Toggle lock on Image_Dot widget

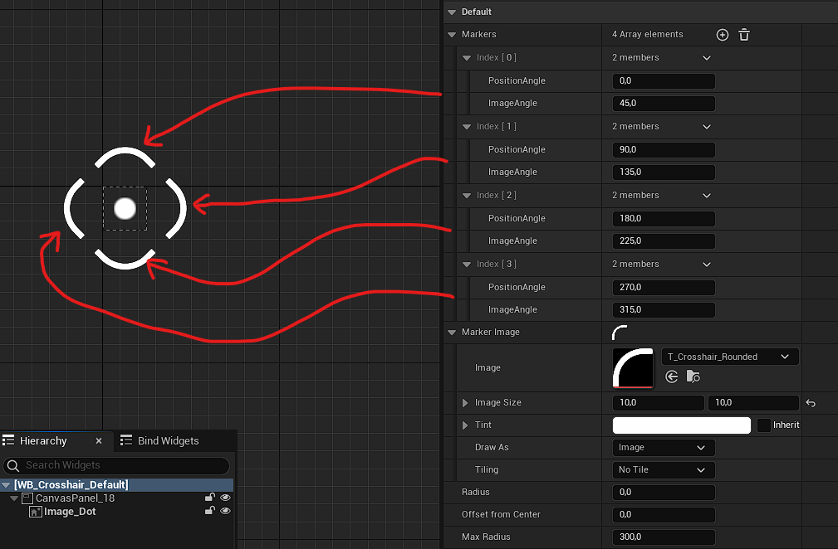[210, 512]
